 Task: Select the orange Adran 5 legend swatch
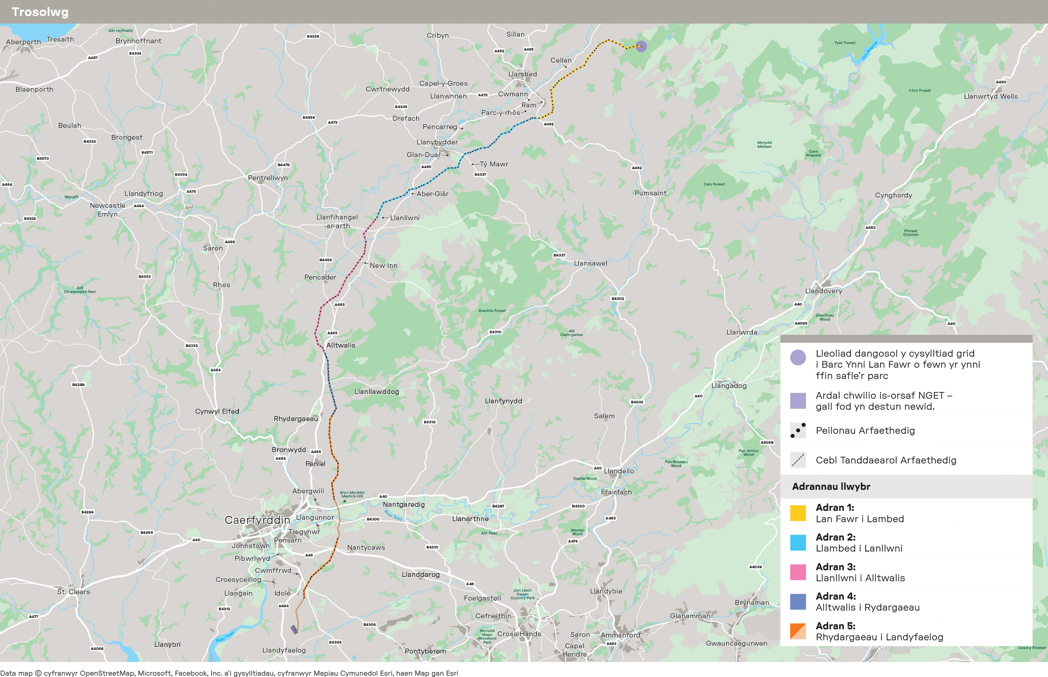click(x=798, y=631)
